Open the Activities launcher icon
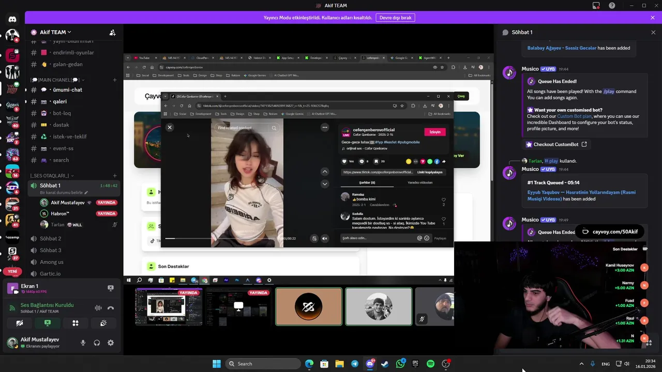Image resolution: width=662 pixels, height=372 pixels. [x=76, y=323]
